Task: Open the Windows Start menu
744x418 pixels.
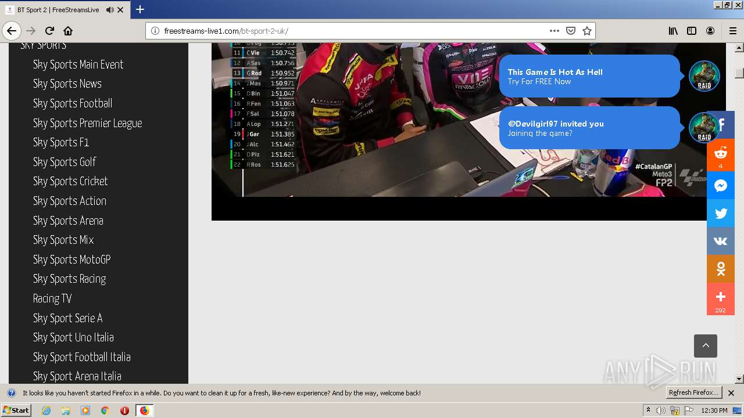Action: pyautogui.click(x=16, y=410)
